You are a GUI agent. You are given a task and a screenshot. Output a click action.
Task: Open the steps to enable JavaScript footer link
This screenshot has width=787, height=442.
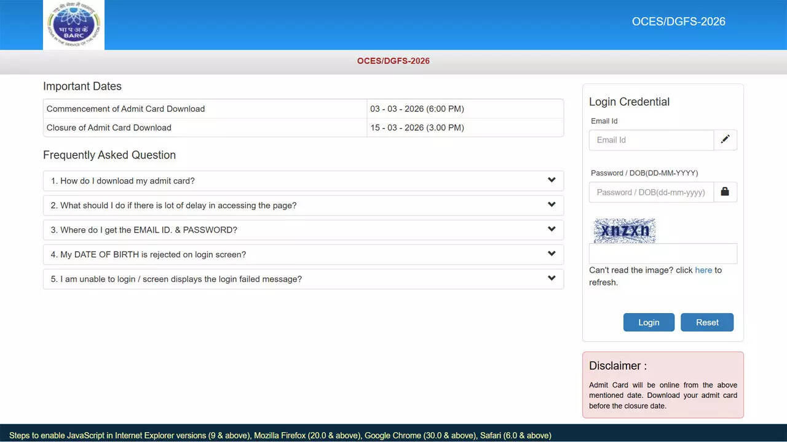[280, 435]
